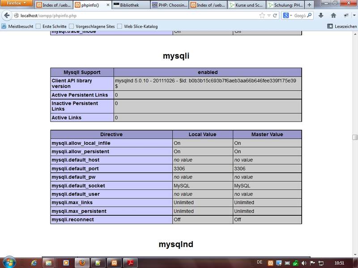The image size is (358, 268).
Task: Click the XAMPP icon in the taskbar
Action: pyautogui.click(x=114, y=262)
